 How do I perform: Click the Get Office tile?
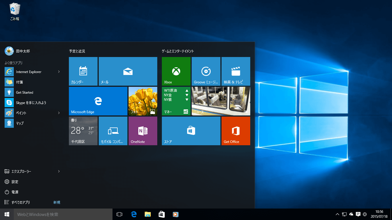(236, 131)
